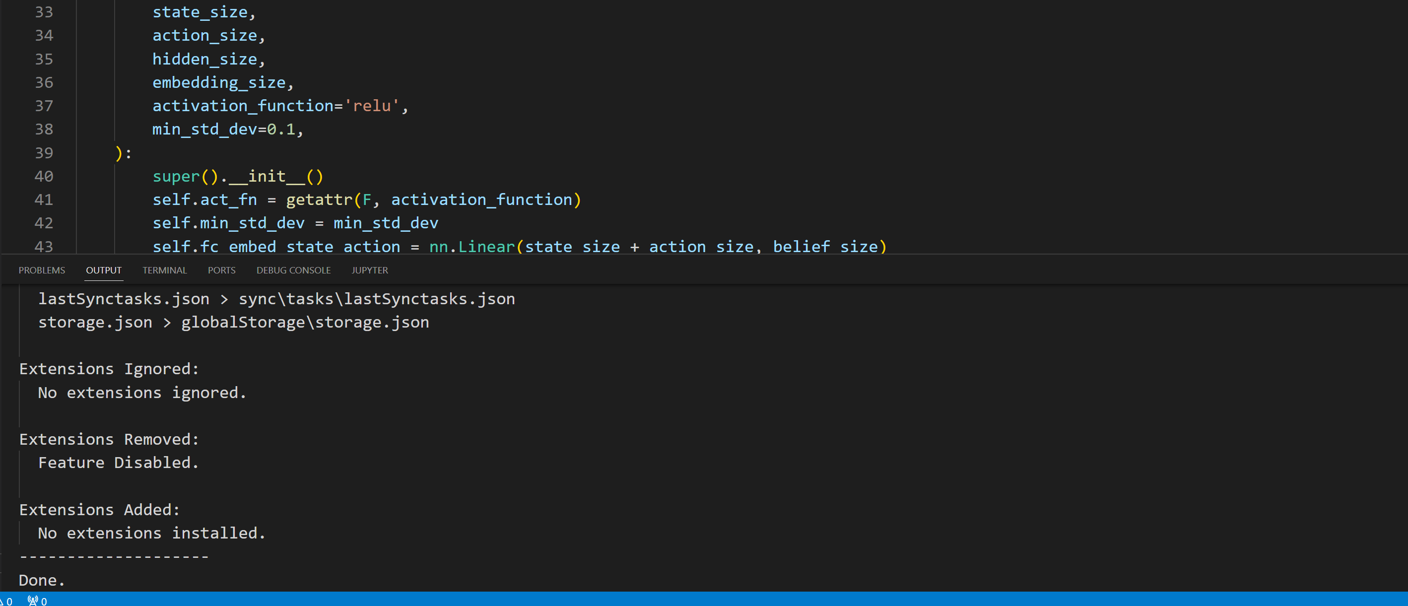Screen dimensions: 1408x606
Task: Click super().__init__() on line 40
Action: [237, 176]
